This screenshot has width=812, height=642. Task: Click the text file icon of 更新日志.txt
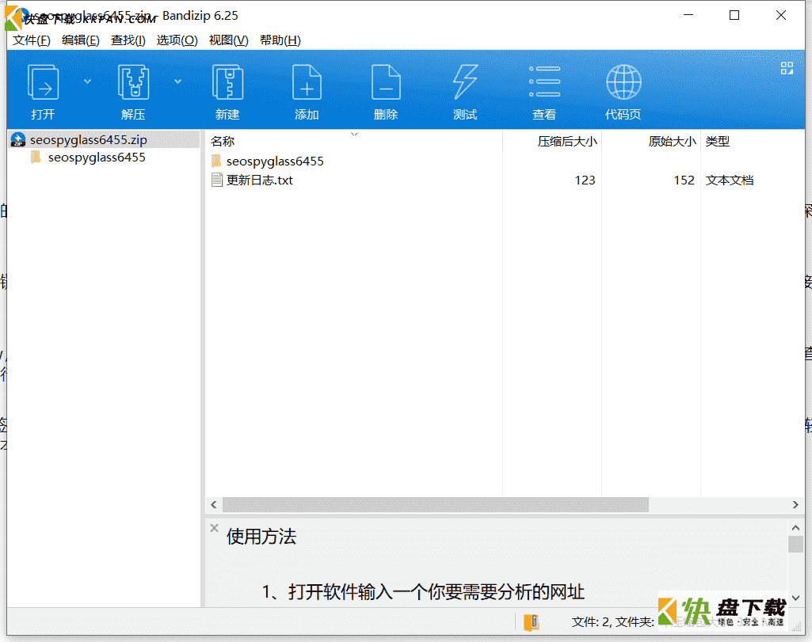click(217, 180)
